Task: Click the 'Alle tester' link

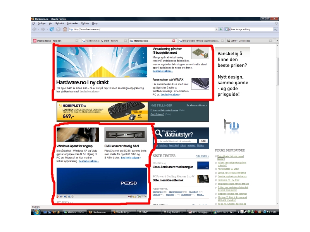Action: pos(202,156)
